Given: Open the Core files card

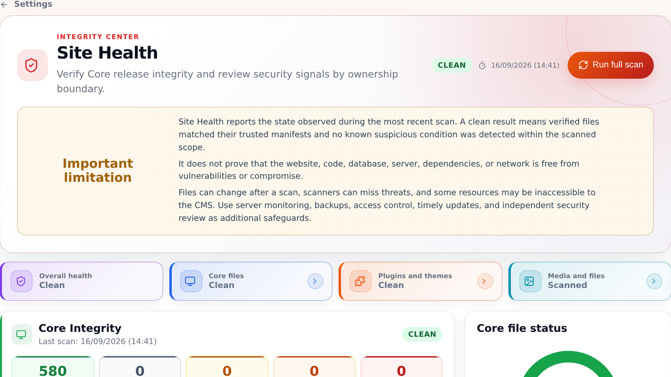Looking at the screenshot, I should (x=251, y=281).
